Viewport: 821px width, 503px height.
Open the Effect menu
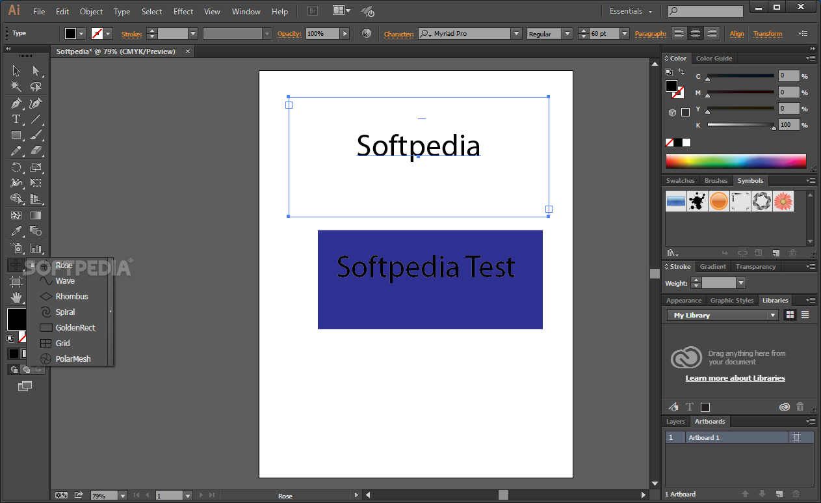pos(183,12)
